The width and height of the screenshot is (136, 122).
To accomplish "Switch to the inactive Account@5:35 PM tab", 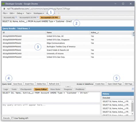I will (x=28, y=18).
